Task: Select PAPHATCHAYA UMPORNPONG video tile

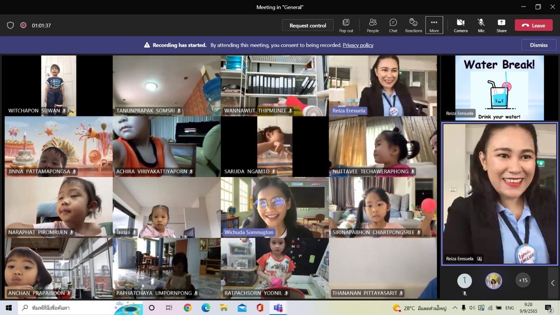Action: coord(167,268)
